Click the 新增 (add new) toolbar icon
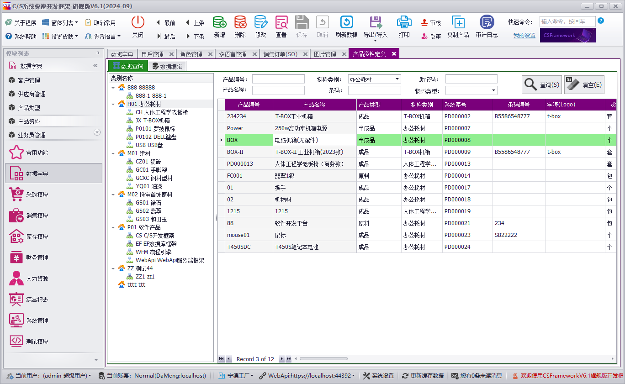625x384 pixels. pos(219,22)
